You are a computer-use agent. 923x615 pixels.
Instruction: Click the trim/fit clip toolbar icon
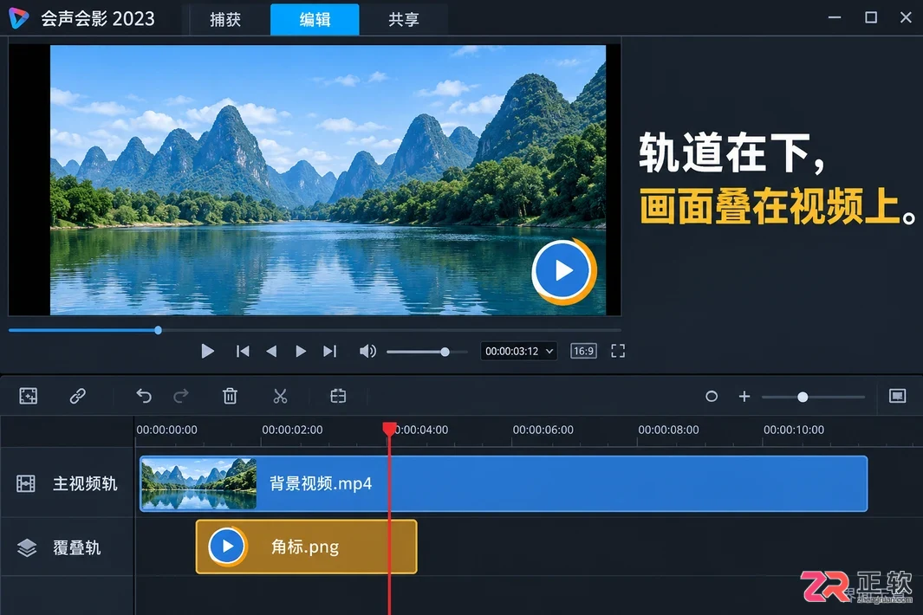(338, 396)
